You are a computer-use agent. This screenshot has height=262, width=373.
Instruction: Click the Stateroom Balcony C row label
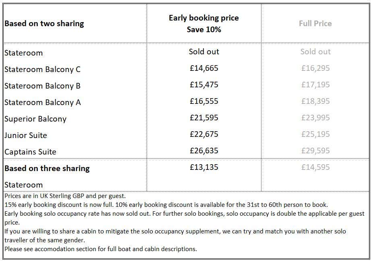point(42,69)
